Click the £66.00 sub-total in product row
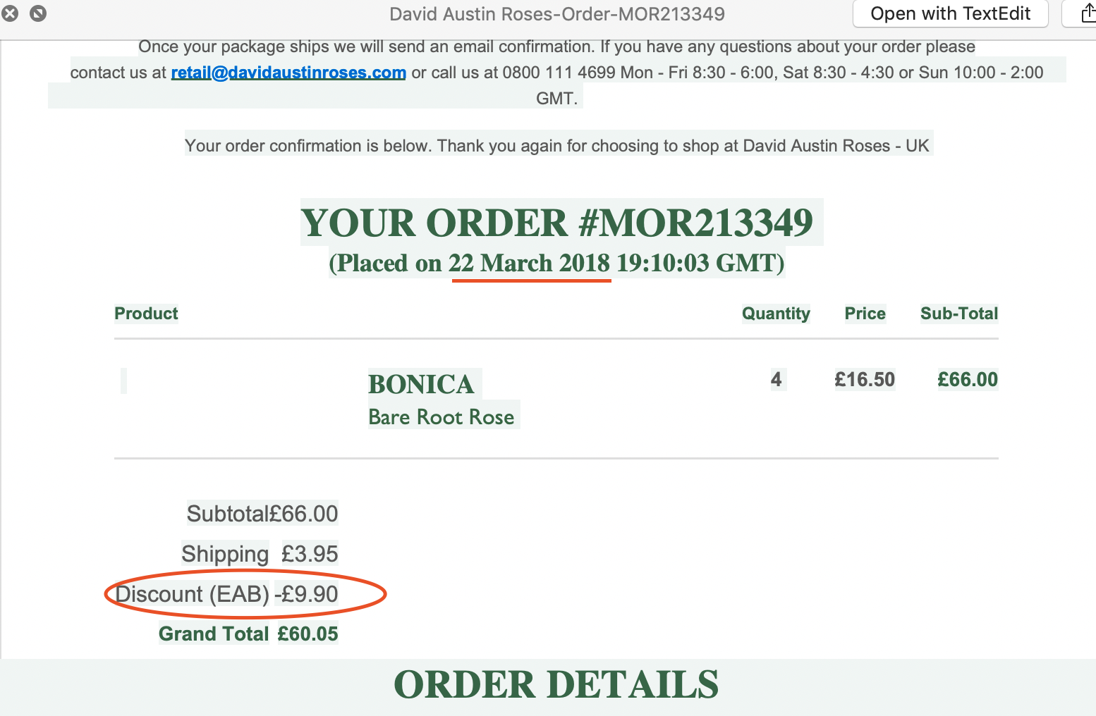The height and width of the screenshot is (716, 1096). 968,380
